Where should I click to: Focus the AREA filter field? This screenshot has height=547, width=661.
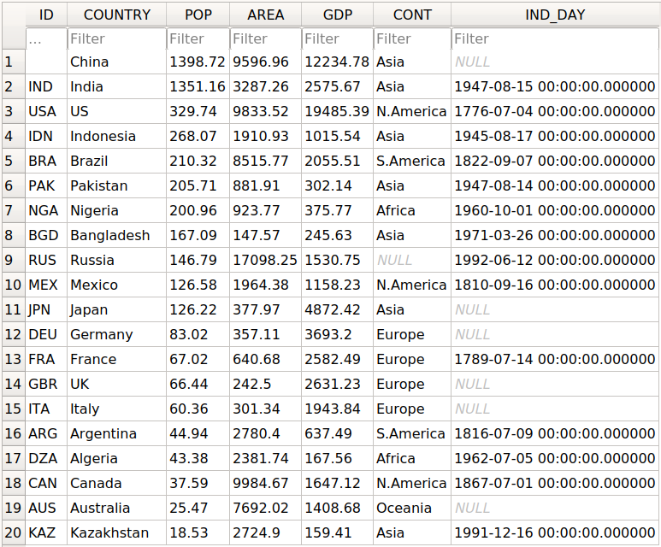(266, 38)
